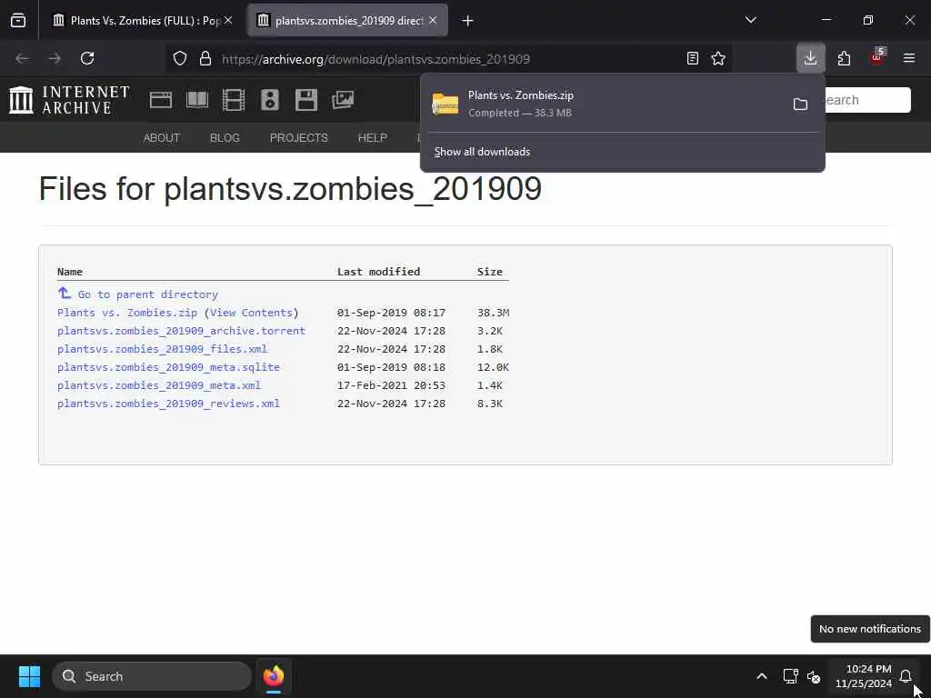This screenshot has height=698, width=931.
Task: Click Show all downloads
Action: coord(482,152)
